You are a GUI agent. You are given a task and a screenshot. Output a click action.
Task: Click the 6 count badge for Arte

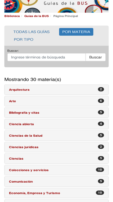pos(101,101)
